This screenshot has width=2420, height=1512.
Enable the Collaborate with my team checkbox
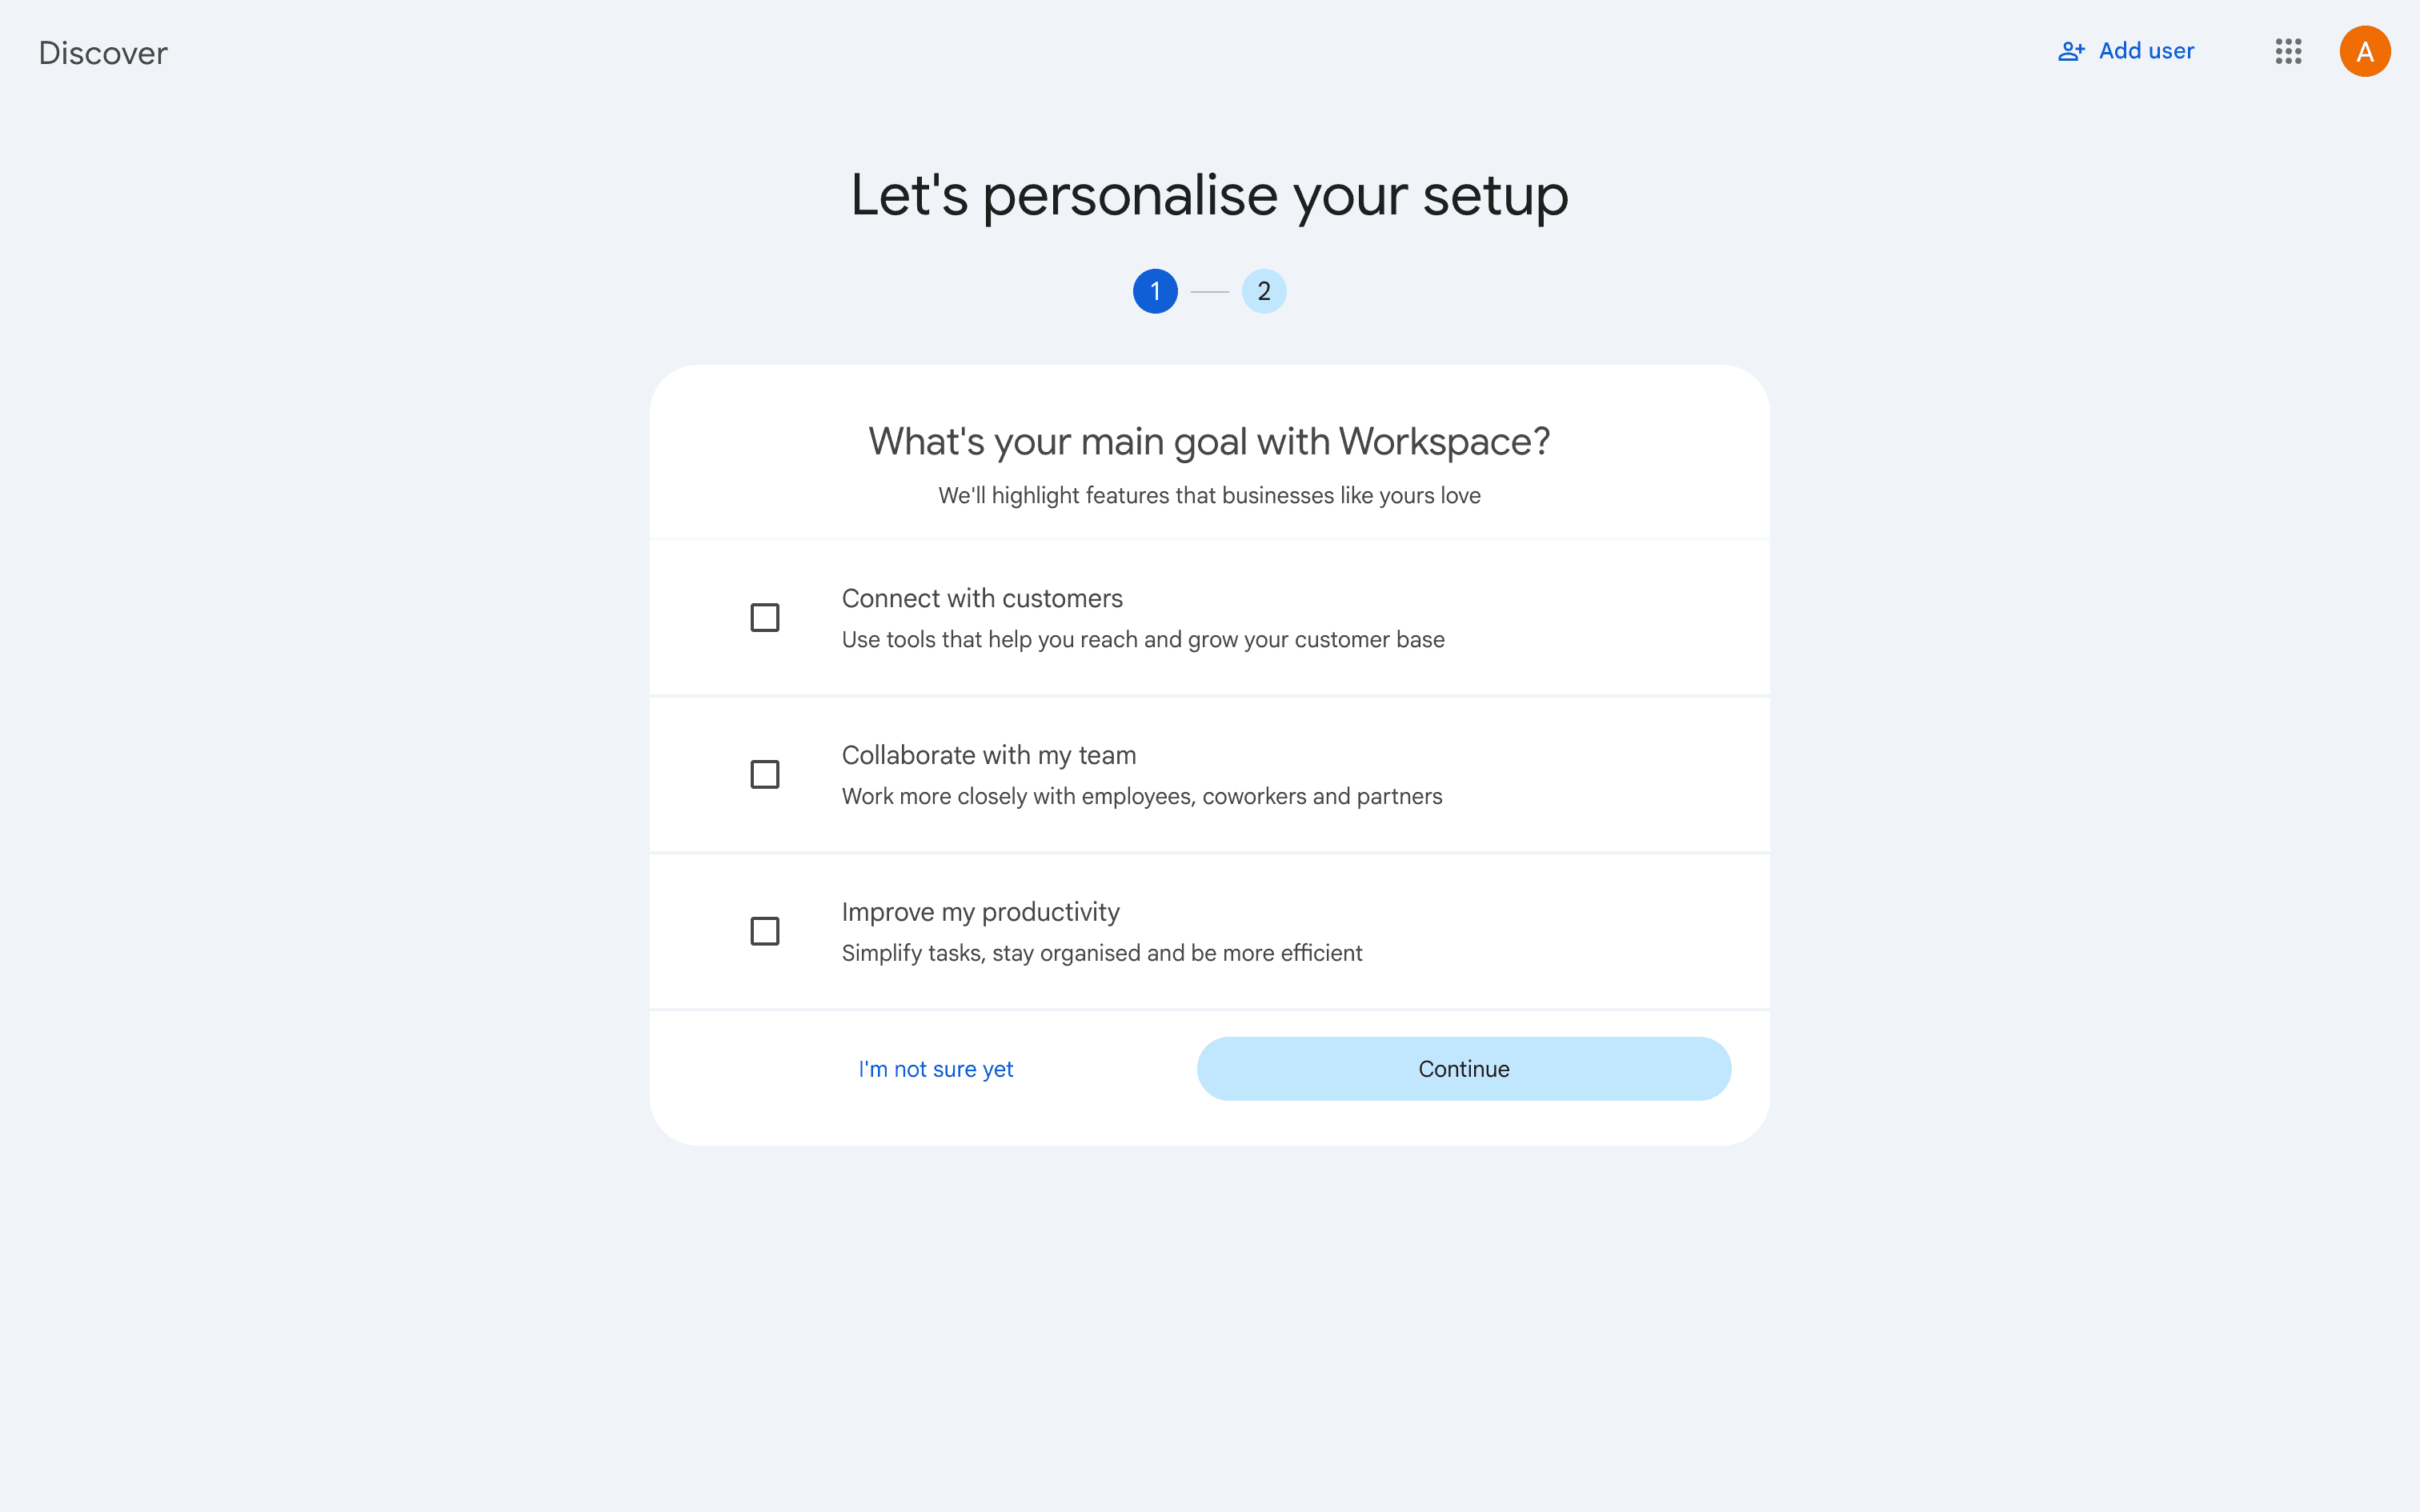pos(765,774)
